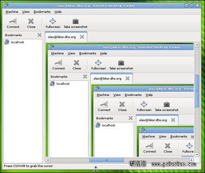Close Bookmarks panel in third nested window
The height and width of the screenshot is (173, 205).
131,118
